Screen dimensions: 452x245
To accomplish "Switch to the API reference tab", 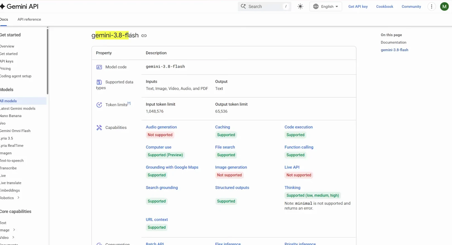I will click(29, 19).
